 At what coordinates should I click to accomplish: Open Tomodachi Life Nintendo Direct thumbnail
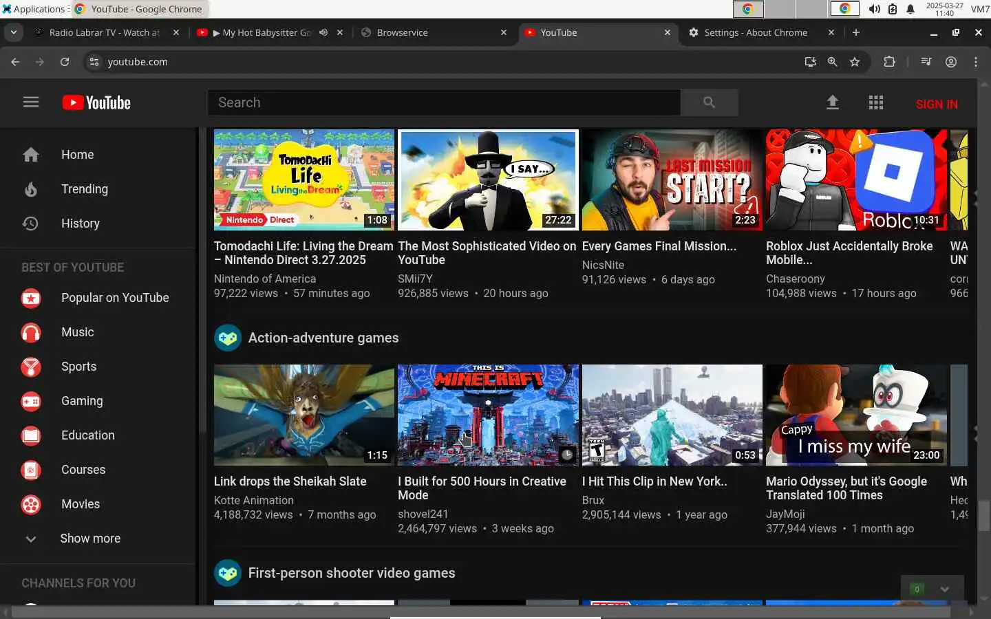pos(304,180)
